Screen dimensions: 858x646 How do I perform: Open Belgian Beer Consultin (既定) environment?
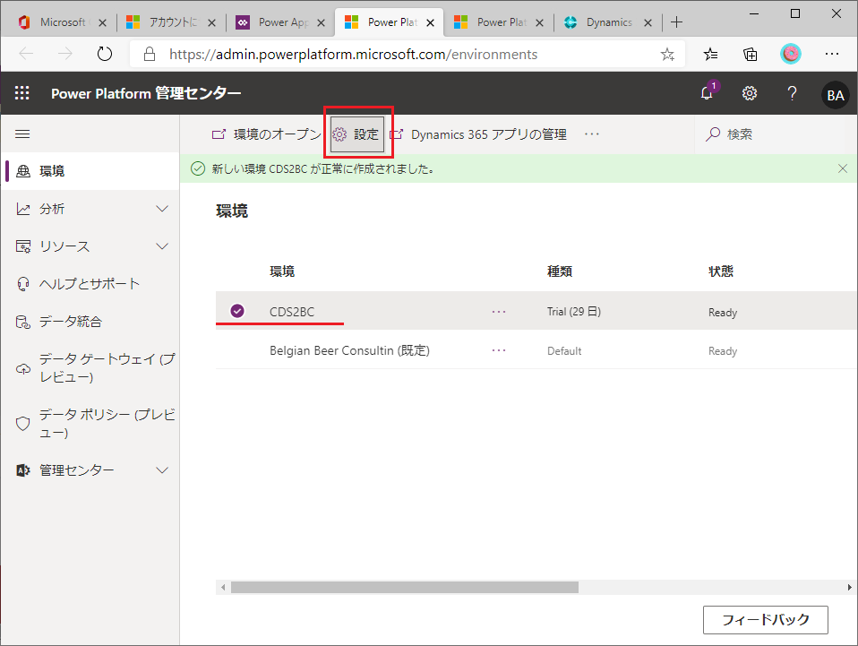click(349, 350)
